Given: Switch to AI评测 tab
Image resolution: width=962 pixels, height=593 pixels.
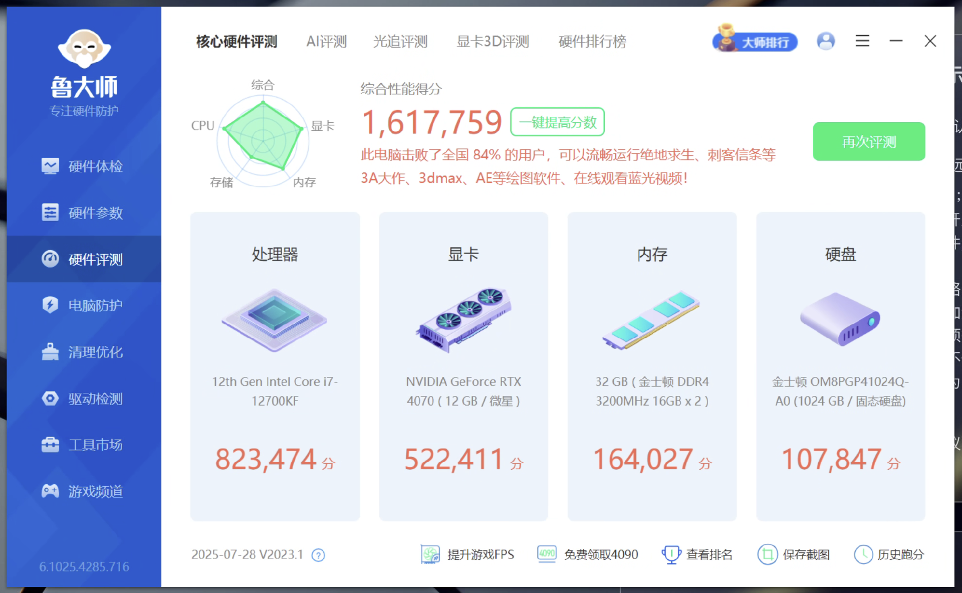Looking at the screenshot, I should click(x=327, y=42).
